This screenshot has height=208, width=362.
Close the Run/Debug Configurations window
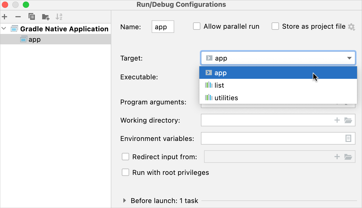tap(5, 5)
